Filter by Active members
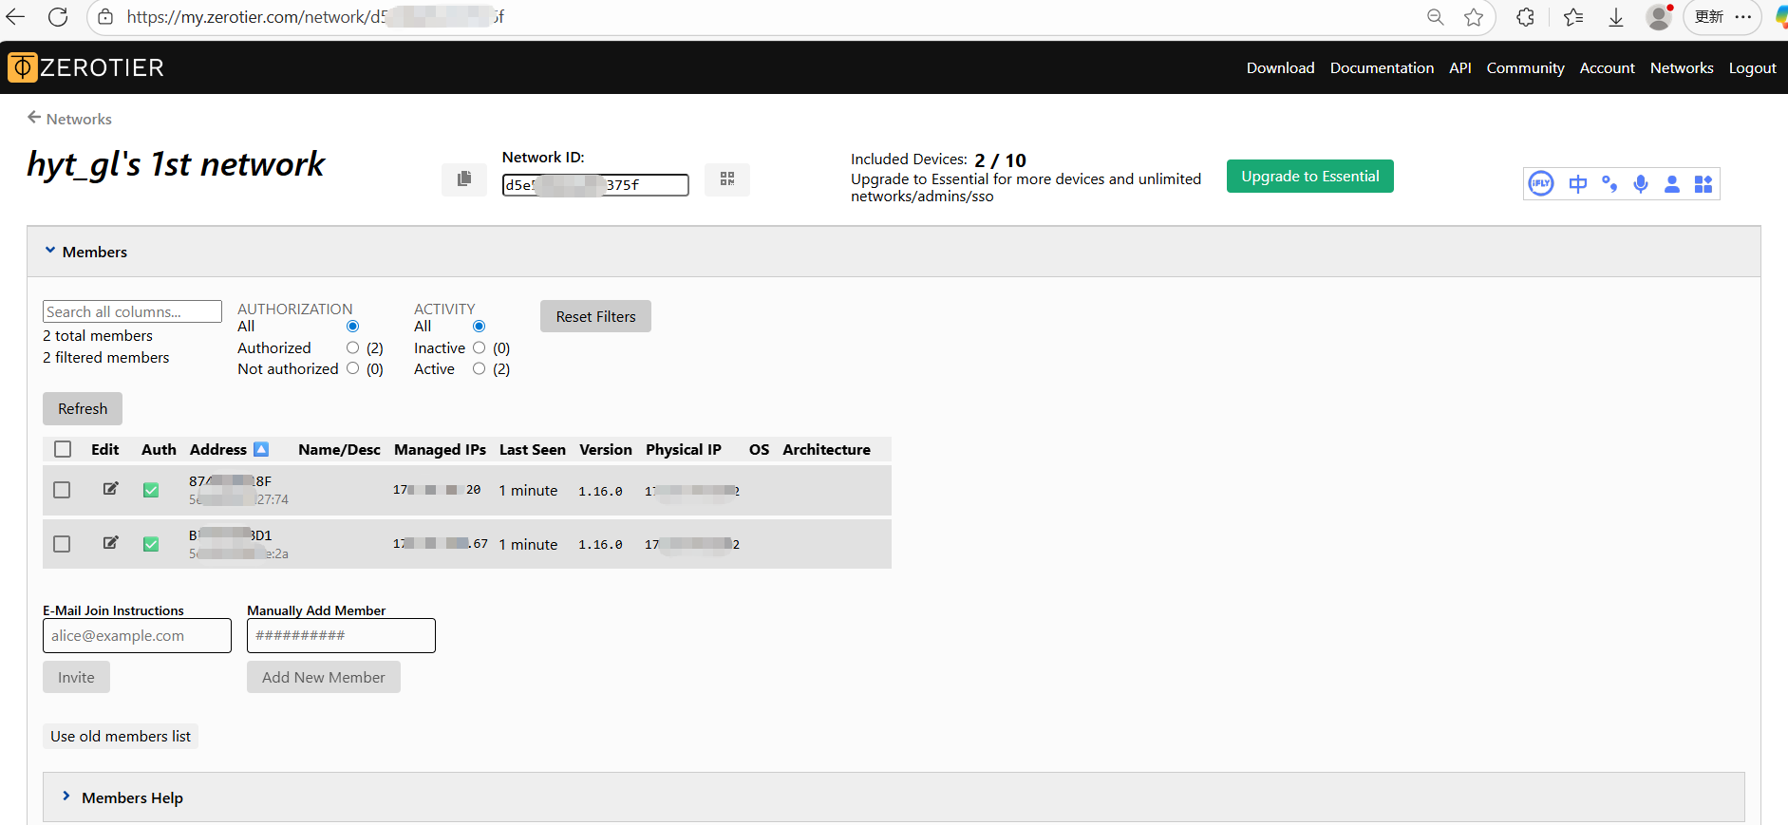 coord(479,368)
